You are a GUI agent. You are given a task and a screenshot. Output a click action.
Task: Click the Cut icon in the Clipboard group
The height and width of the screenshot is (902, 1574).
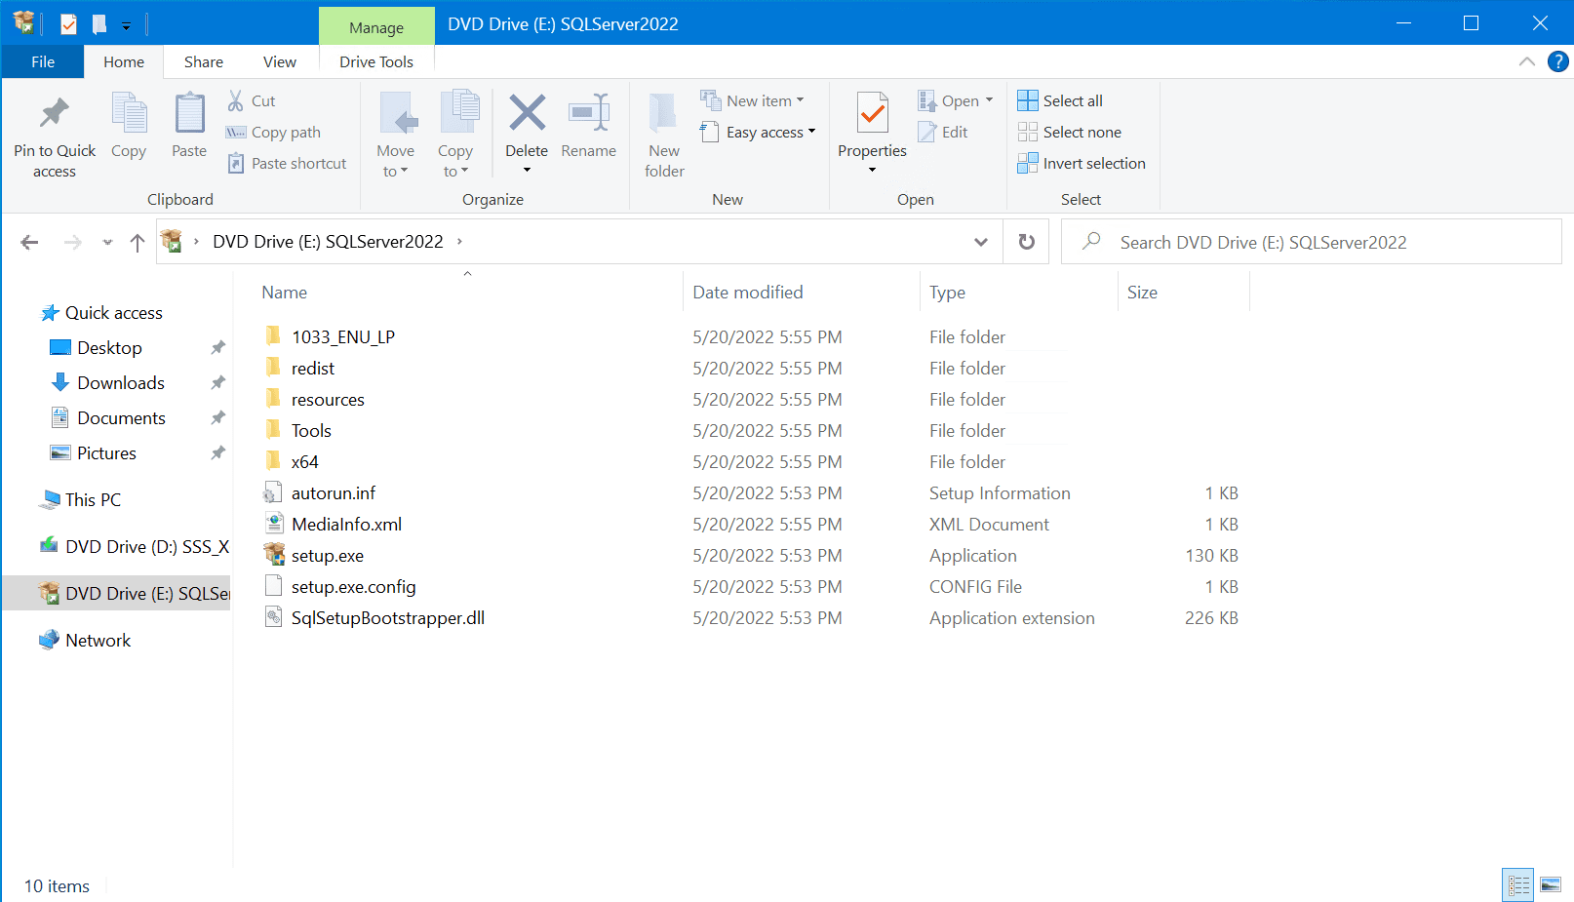click(235, 100)
